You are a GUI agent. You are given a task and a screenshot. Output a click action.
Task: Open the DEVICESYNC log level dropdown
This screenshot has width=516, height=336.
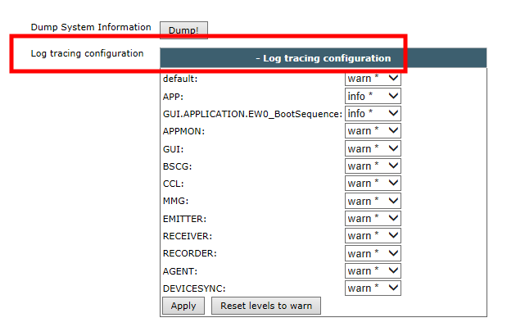373,288
